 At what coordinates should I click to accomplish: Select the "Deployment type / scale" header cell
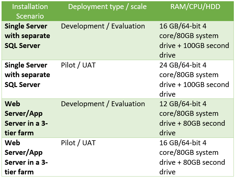coord(107,7)
